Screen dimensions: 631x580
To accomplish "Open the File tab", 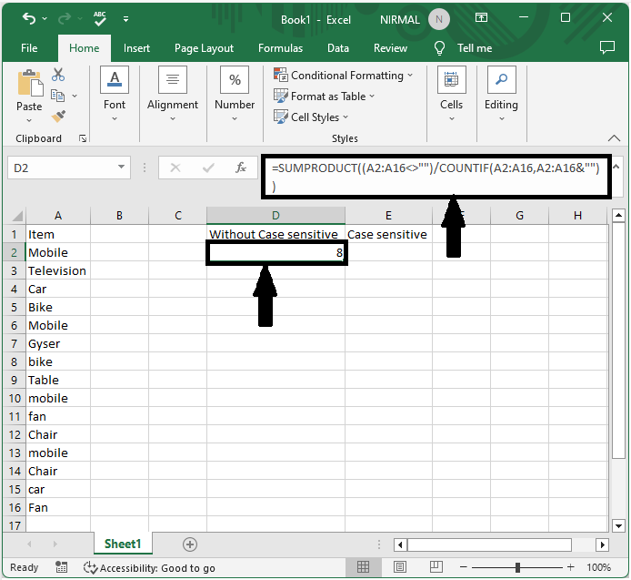I will [29, 48].
